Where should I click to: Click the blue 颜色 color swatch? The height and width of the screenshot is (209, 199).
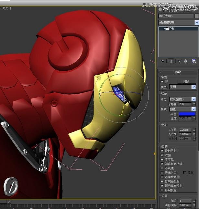point(187,114)
